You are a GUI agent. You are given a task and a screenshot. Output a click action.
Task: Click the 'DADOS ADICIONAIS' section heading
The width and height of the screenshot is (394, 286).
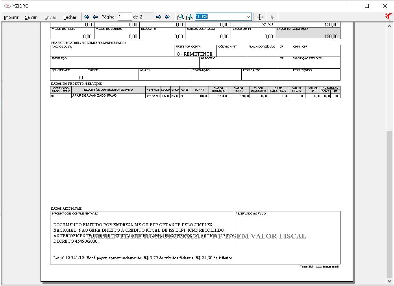coord(66,209)
